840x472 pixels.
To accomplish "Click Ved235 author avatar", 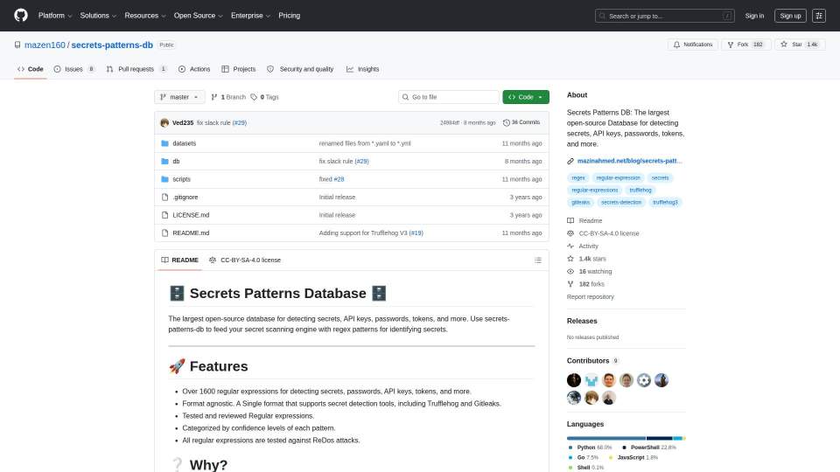I will point(164,122).
